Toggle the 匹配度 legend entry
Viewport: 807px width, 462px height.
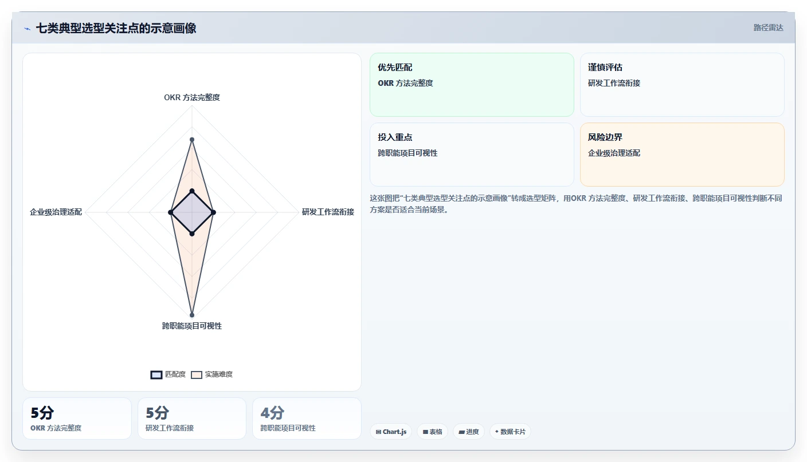168,374
